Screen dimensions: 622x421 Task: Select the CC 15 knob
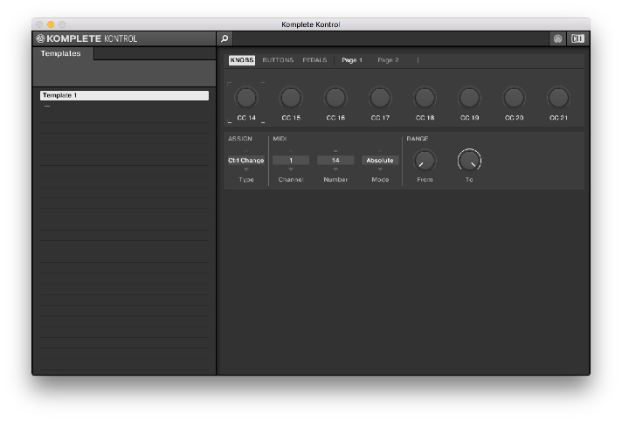tap(291, 97)
